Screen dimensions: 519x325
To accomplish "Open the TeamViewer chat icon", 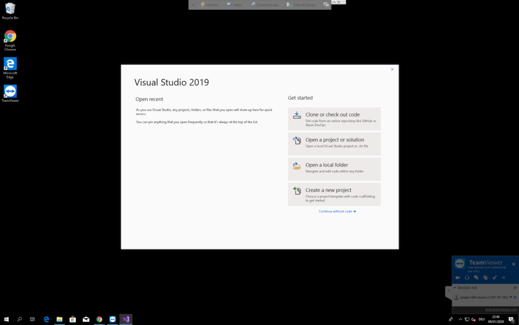I will tap(476, 277).
